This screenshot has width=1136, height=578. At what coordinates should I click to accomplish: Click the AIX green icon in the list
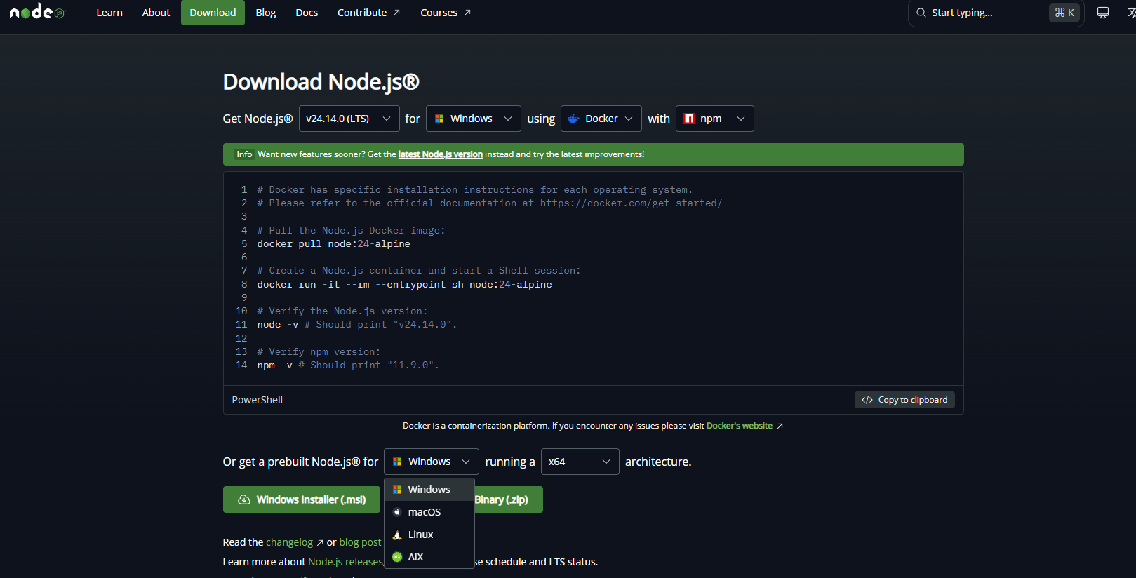click(397, 557)
